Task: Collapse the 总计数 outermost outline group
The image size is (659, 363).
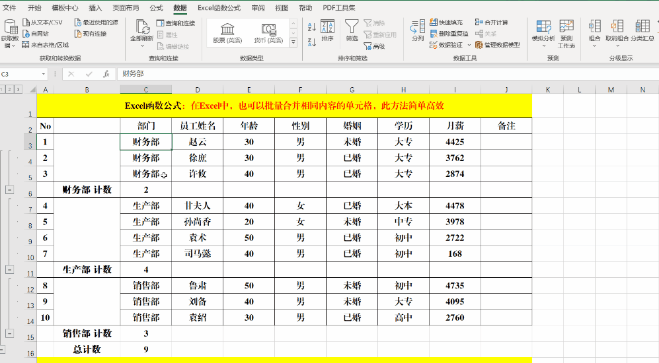Action: (2, 350)
